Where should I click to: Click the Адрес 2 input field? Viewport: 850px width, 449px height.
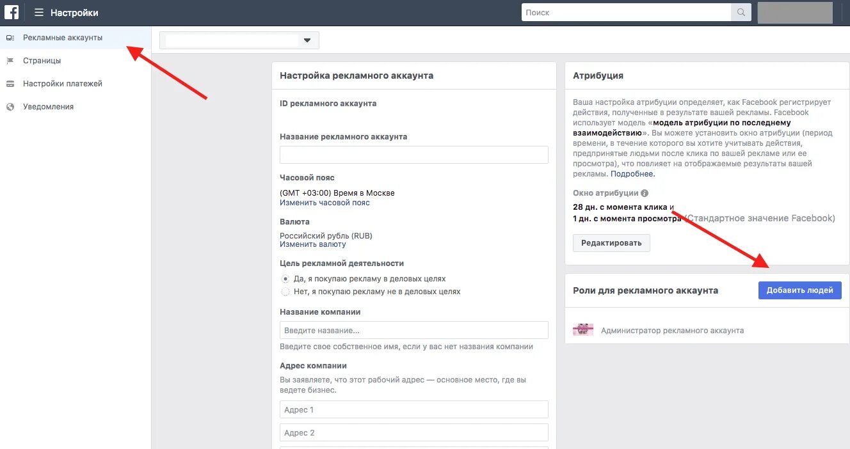point(414,432)
